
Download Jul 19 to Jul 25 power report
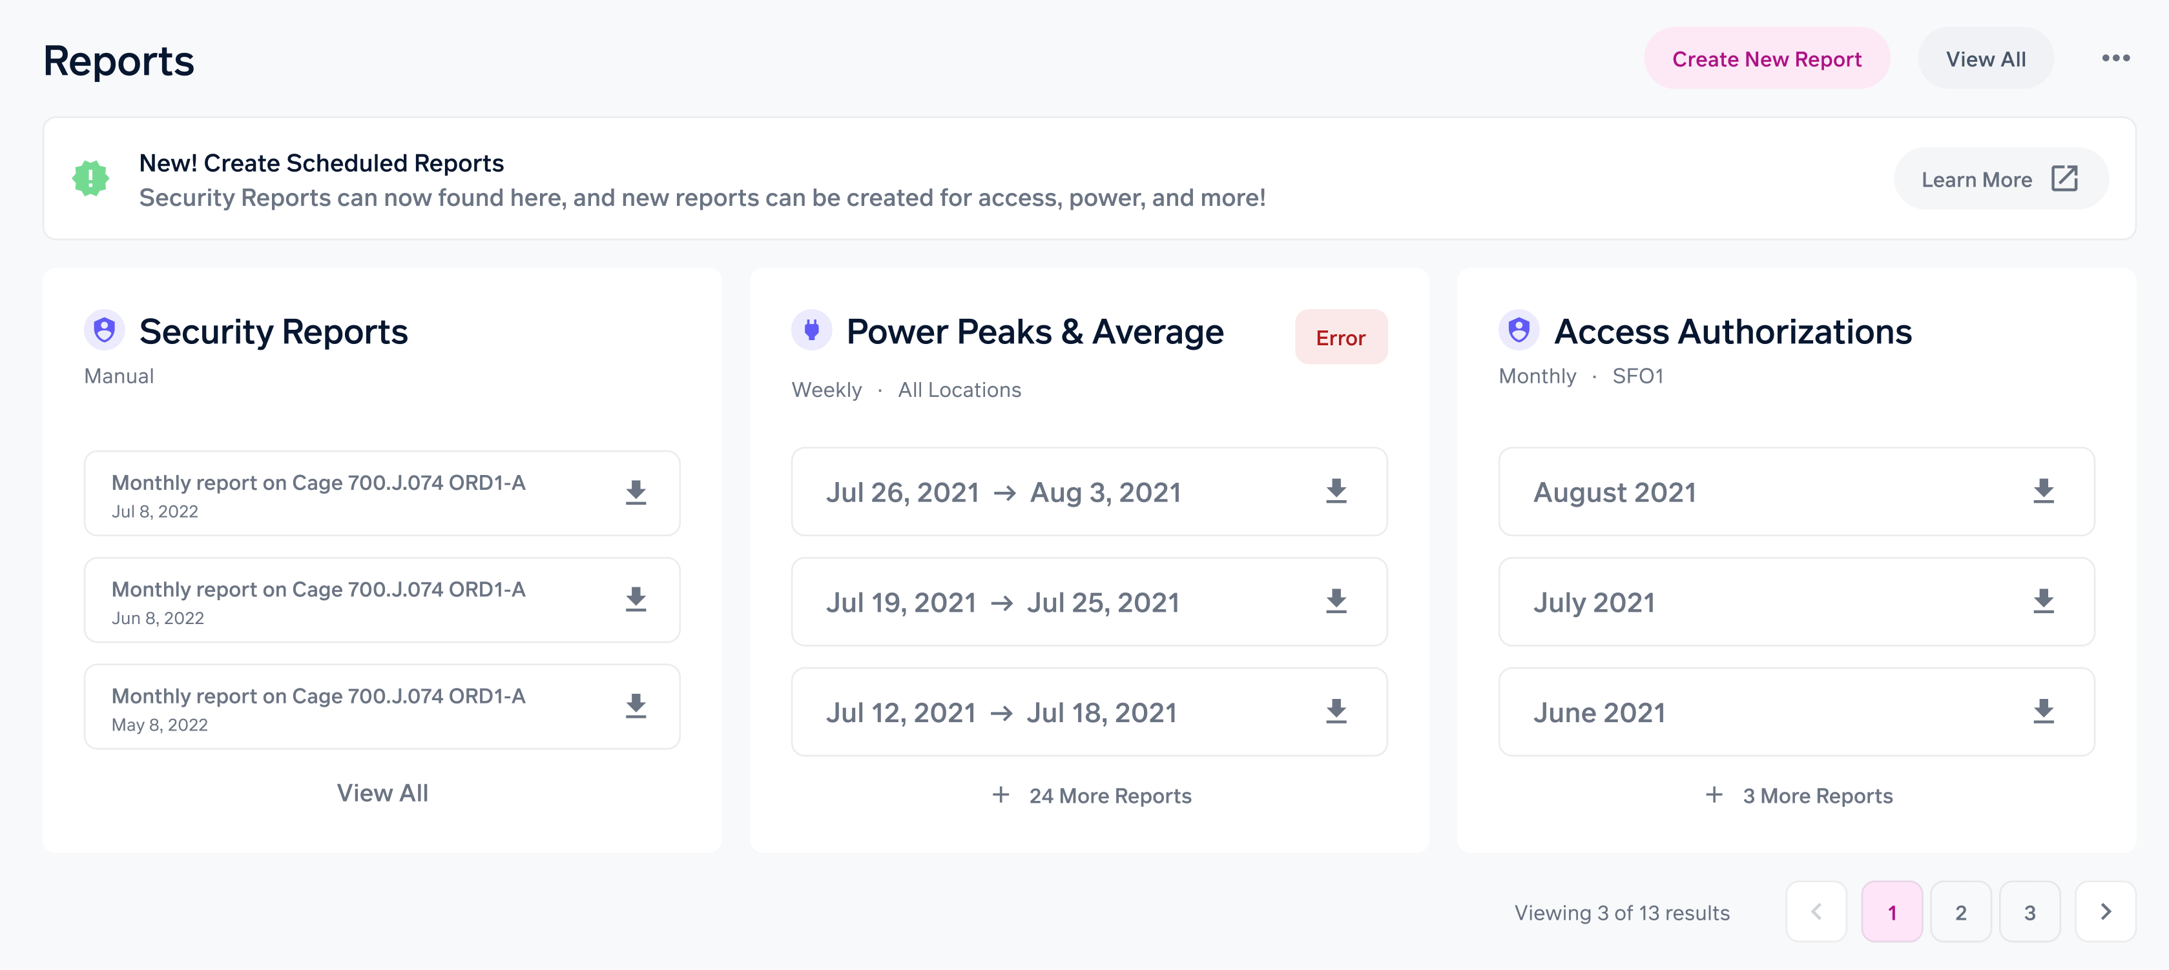[x=1336, y=601]
